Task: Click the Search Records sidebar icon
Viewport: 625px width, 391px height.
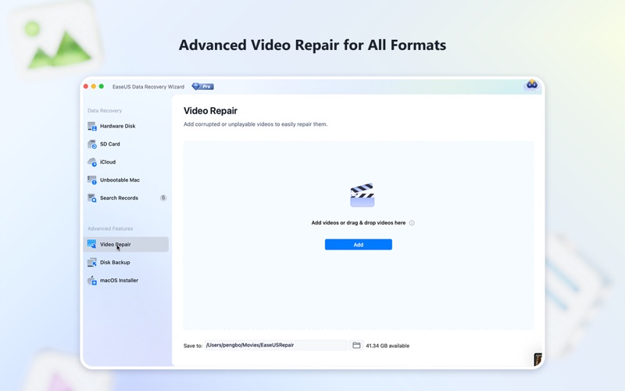Action: (x=92, y=198)
